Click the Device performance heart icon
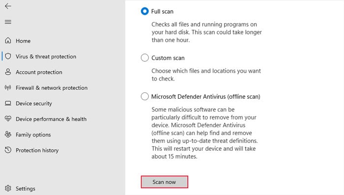 [8, 119]
